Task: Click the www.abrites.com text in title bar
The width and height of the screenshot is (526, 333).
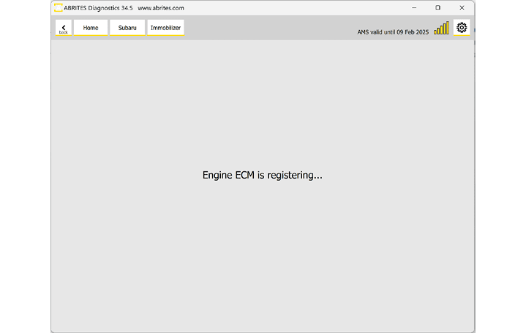Action: tap(161, 8)
